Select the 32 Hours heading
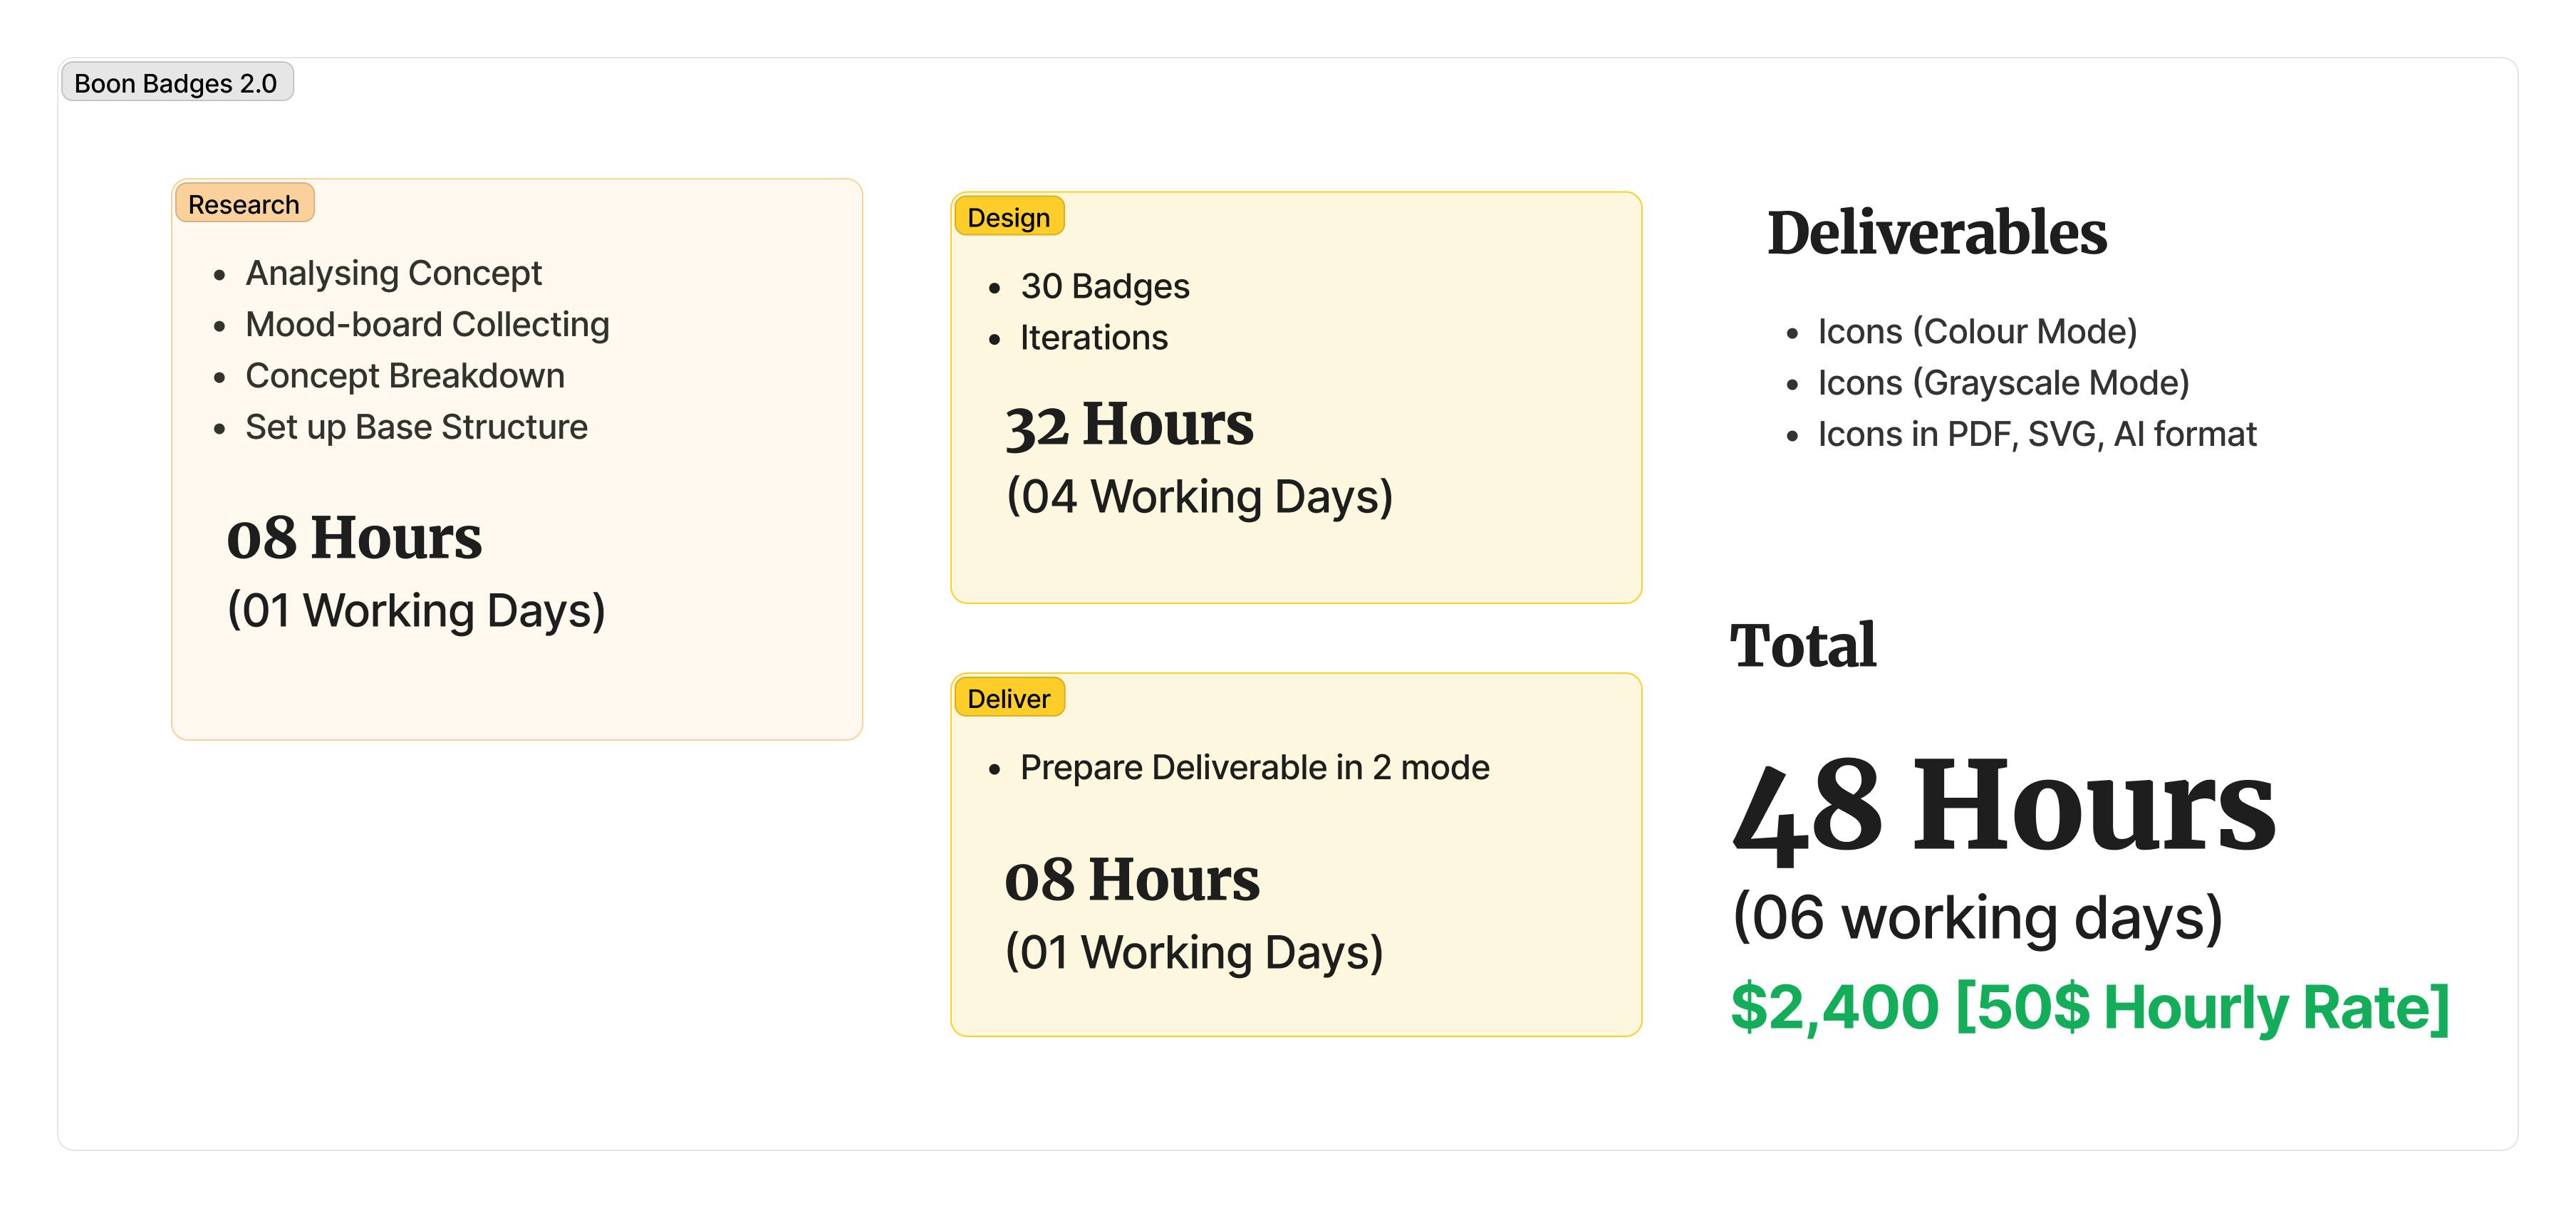 [x=1129, y=424]
